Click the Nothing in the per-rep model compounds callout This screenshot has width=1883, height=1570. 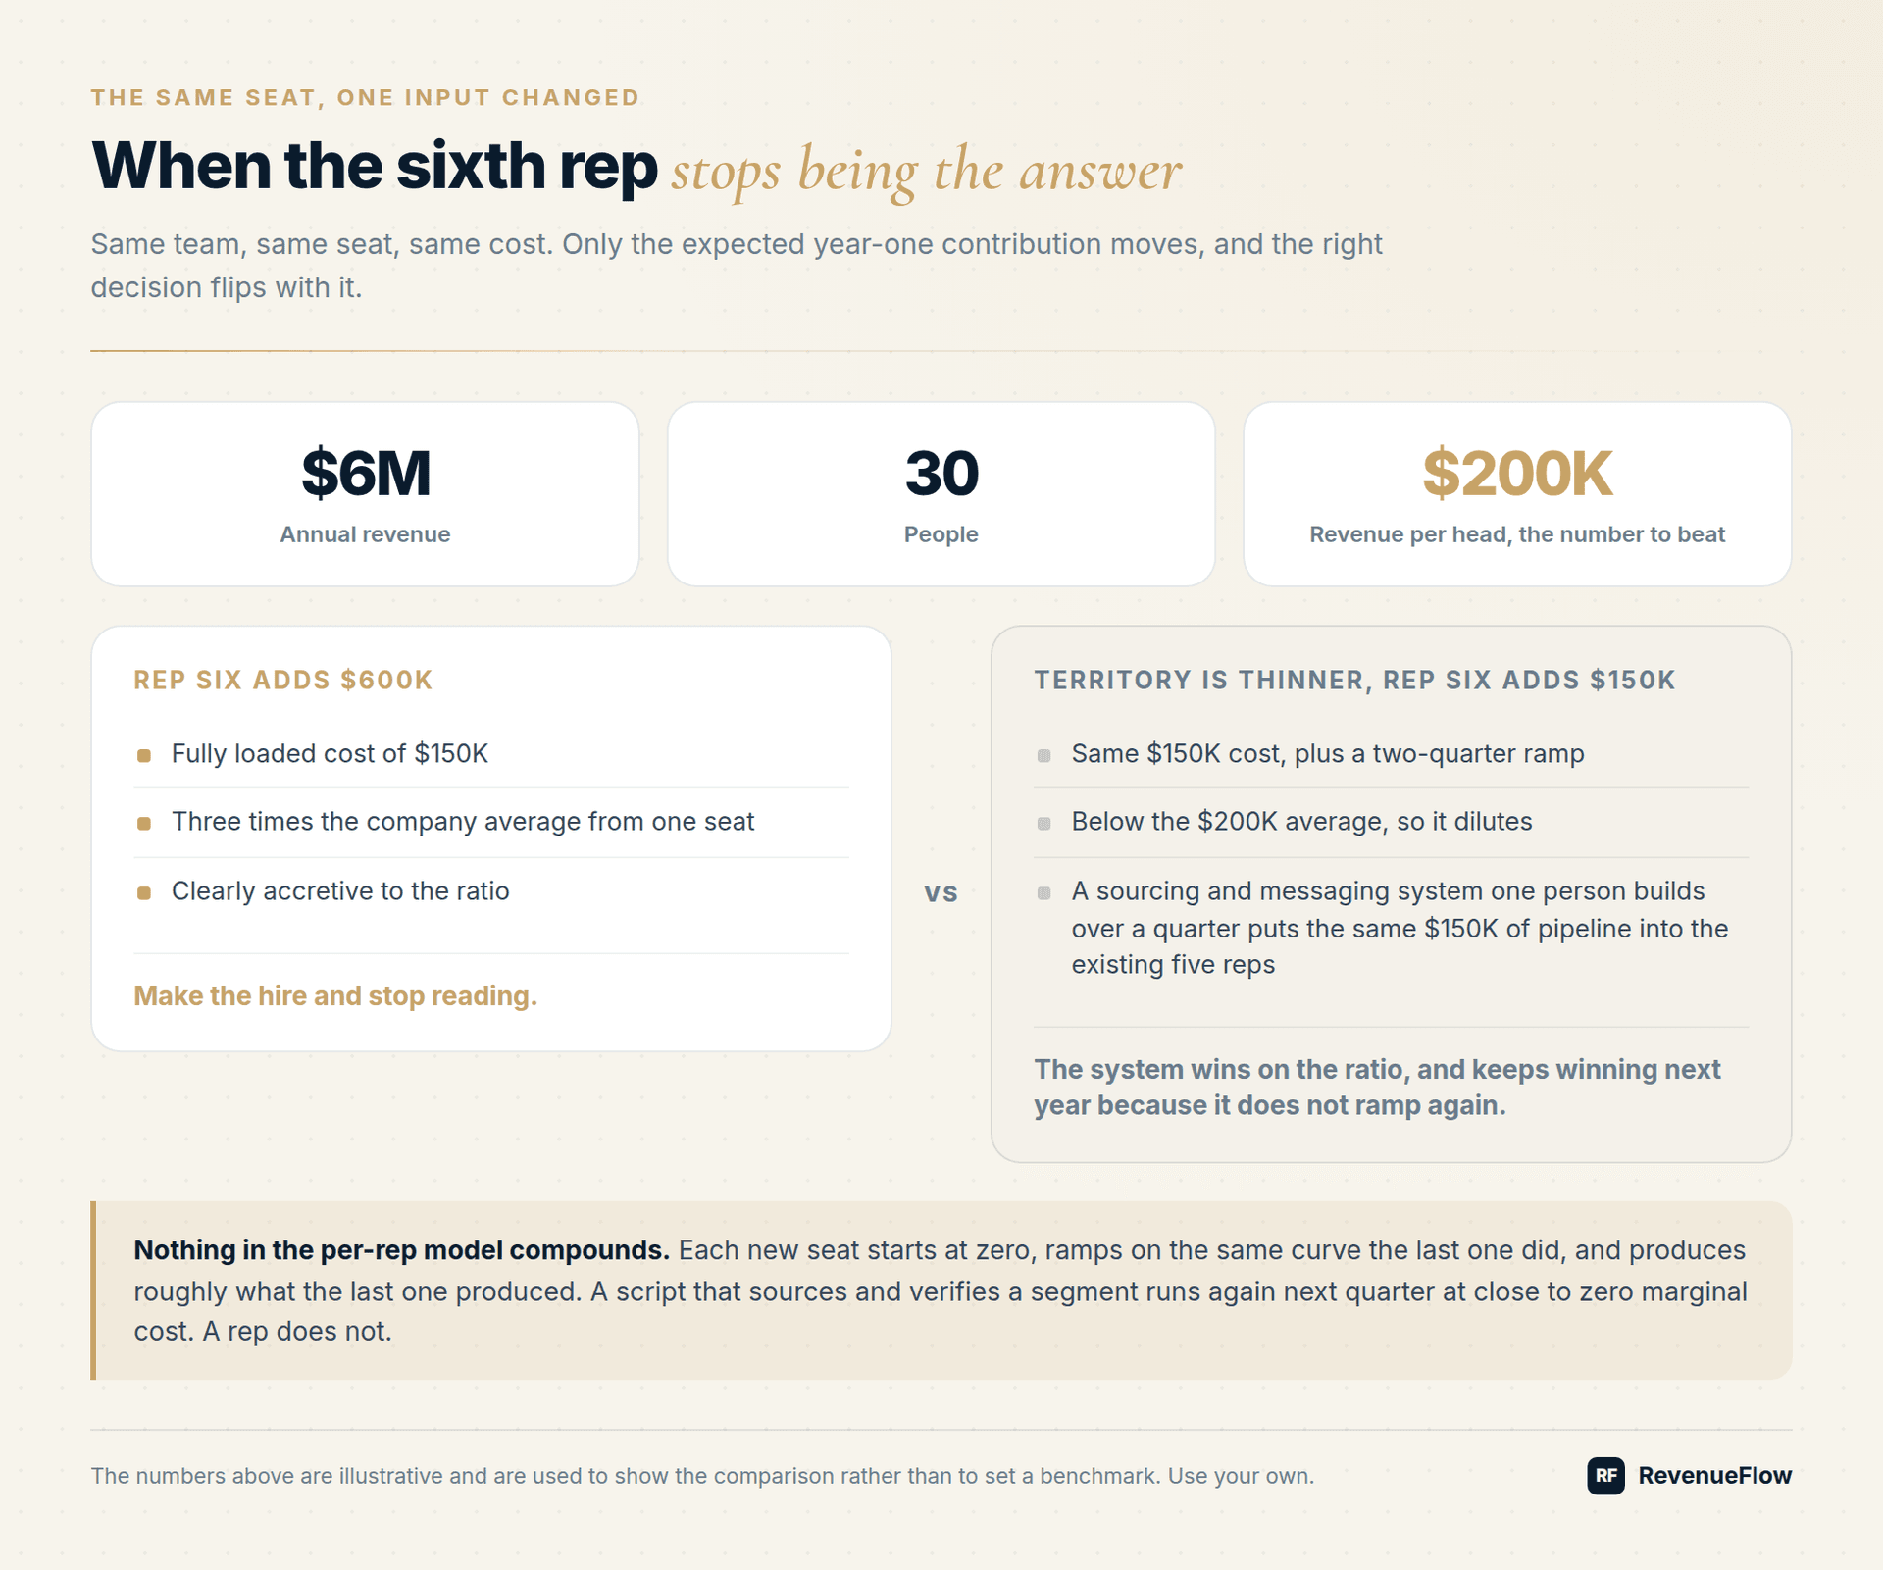tap(941, 1291)
